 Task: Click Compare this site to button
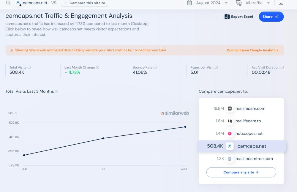(84, 3)
